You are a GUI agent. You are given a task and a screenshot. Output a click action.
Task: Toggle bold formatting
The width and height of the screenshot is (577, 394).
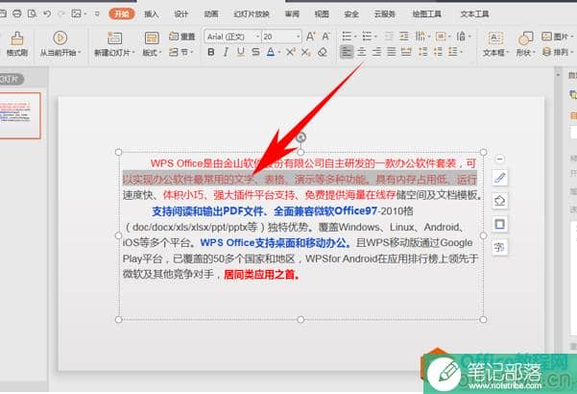211,52
